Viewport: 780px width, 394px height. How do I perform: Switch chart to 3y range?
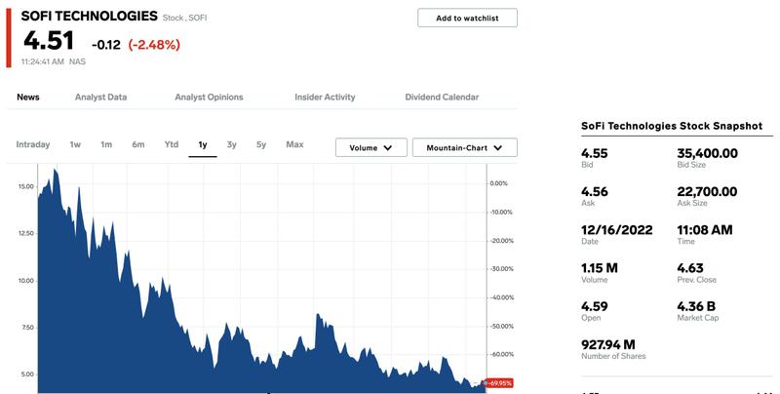click(231, 144)
